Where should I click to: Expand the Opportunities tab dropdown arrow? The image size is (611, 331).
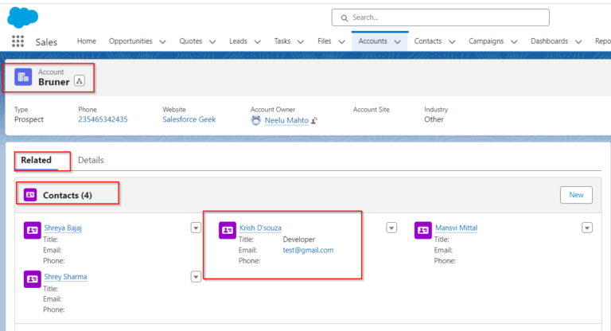pos(162,41)
